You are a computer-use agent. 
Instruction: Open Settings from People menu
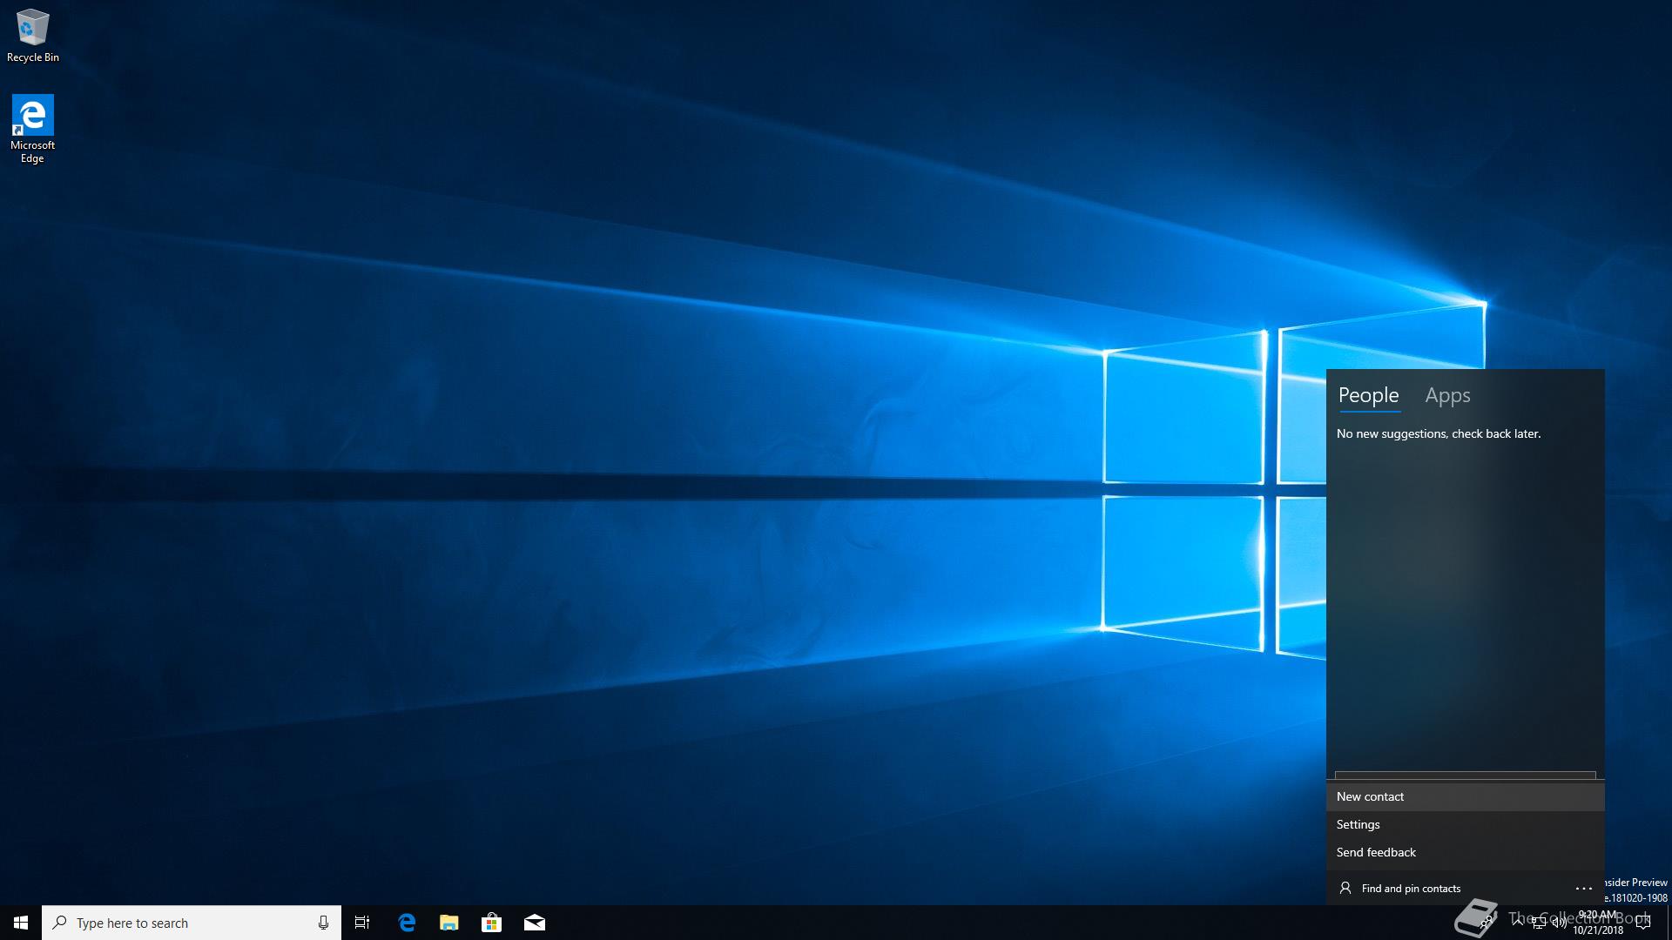(x=1358, y=824)
